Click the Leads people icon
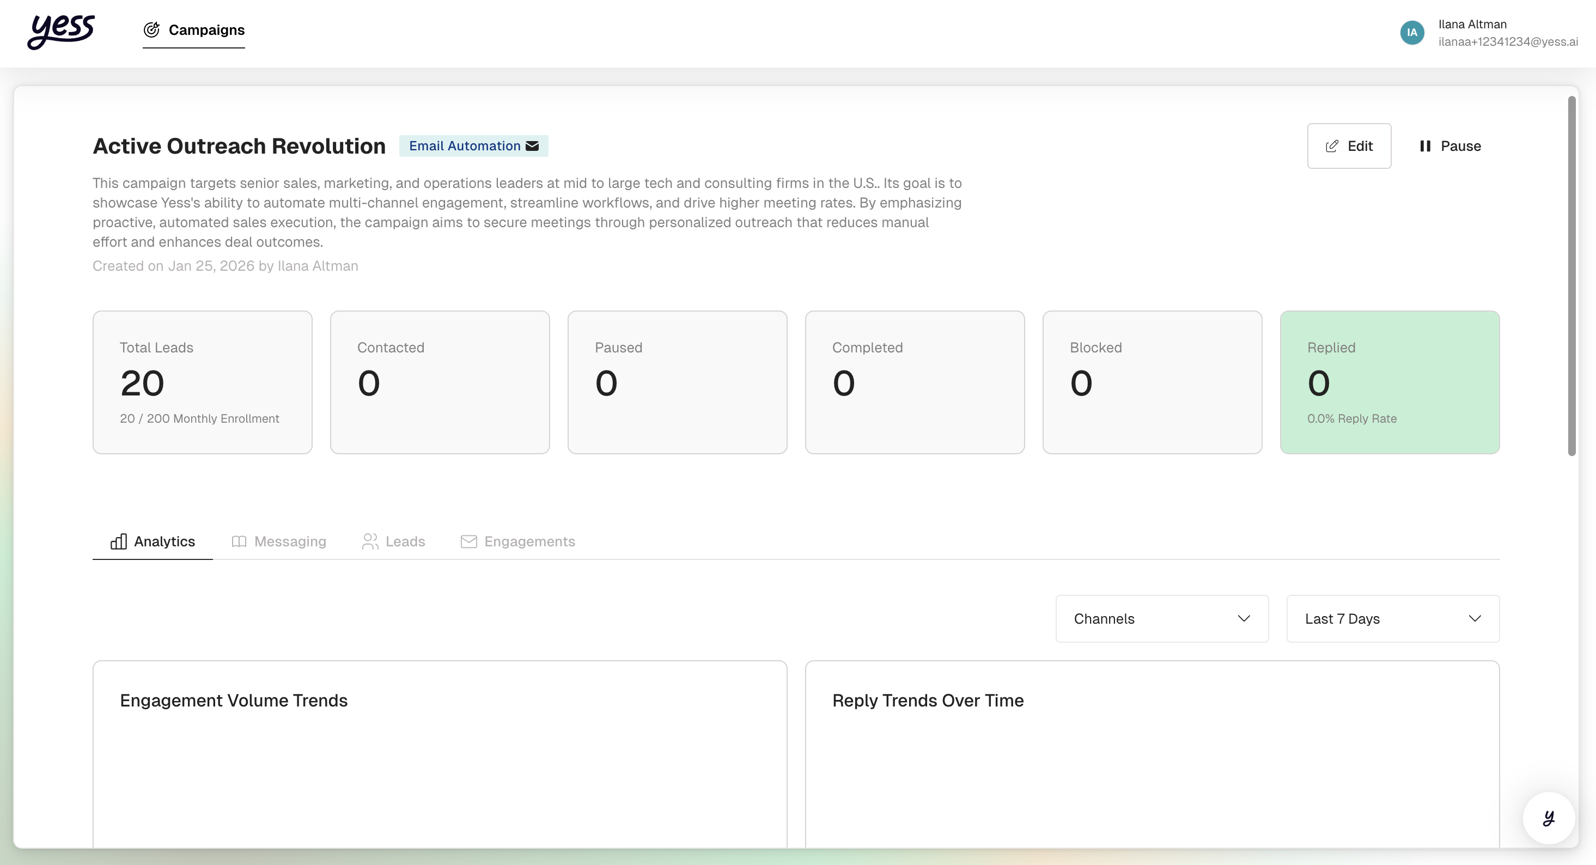This screenshot has height=865, width=1596. pos(370,541)
